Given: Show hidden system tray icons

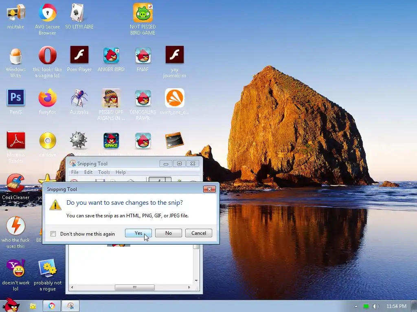Looking at the screenshot, I should tap(356, 306).
